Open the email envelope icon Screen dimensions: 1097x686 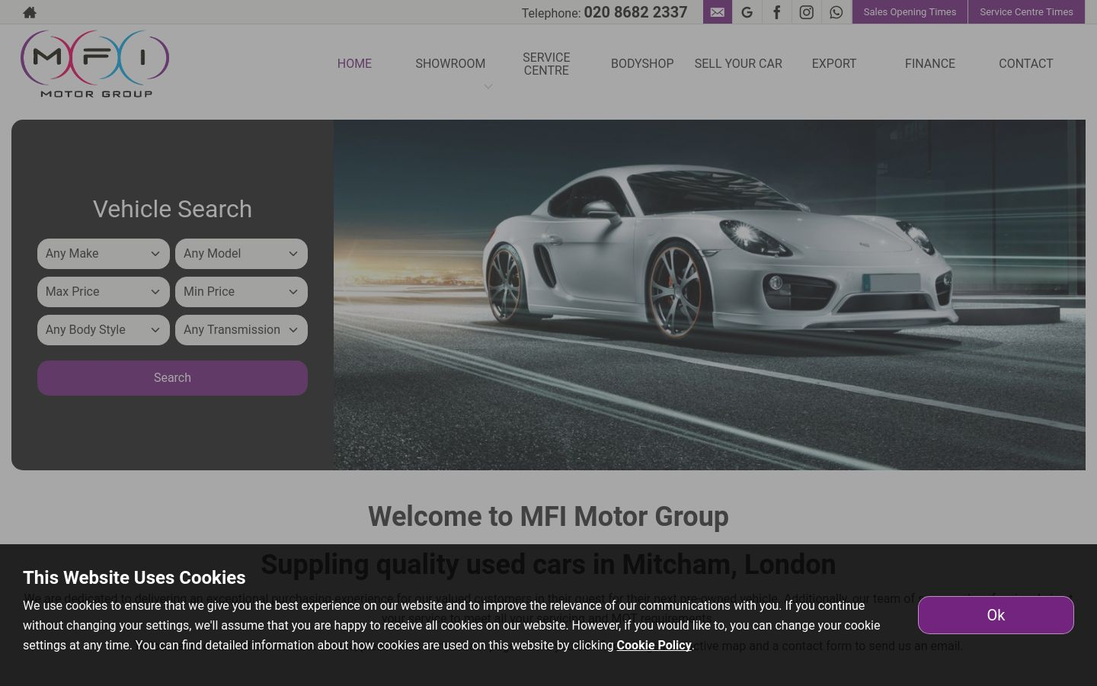718,12
